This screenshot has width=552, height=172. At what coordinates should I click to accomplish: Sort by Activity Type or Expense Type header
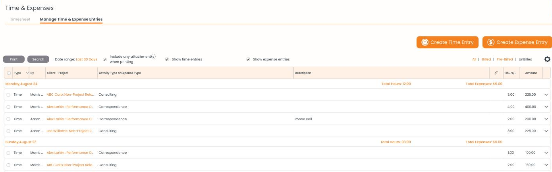click(x=120, y=73)
